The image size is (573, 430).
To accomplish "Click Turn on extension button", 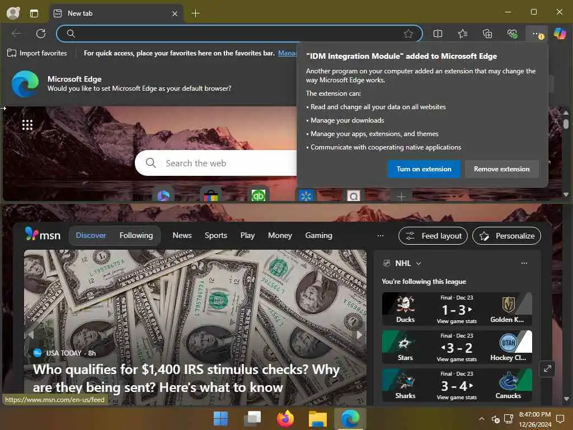I will (424, 169).
